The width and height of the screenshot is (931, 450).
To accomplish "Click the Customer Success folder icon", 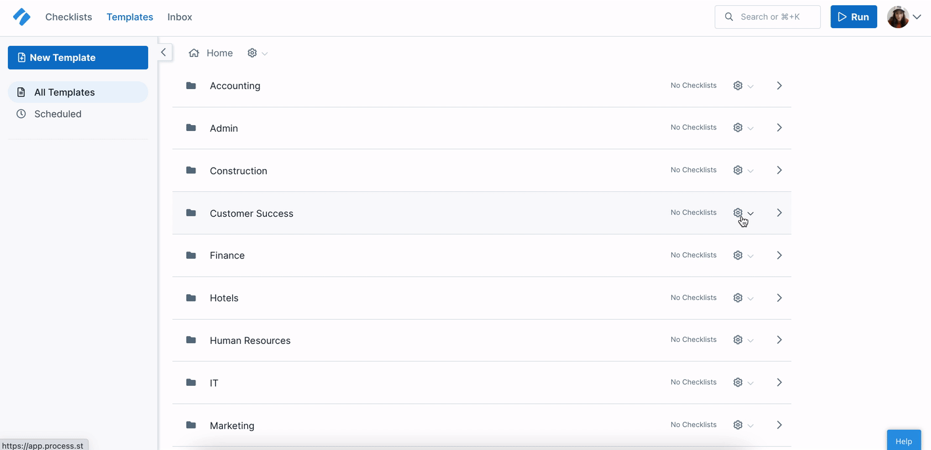I will point(191,213).
